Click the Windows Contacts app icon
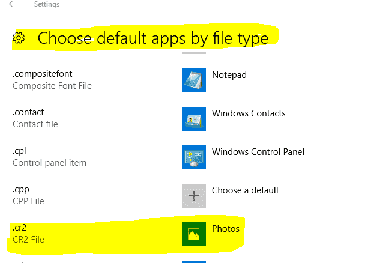 coord(194,119)
